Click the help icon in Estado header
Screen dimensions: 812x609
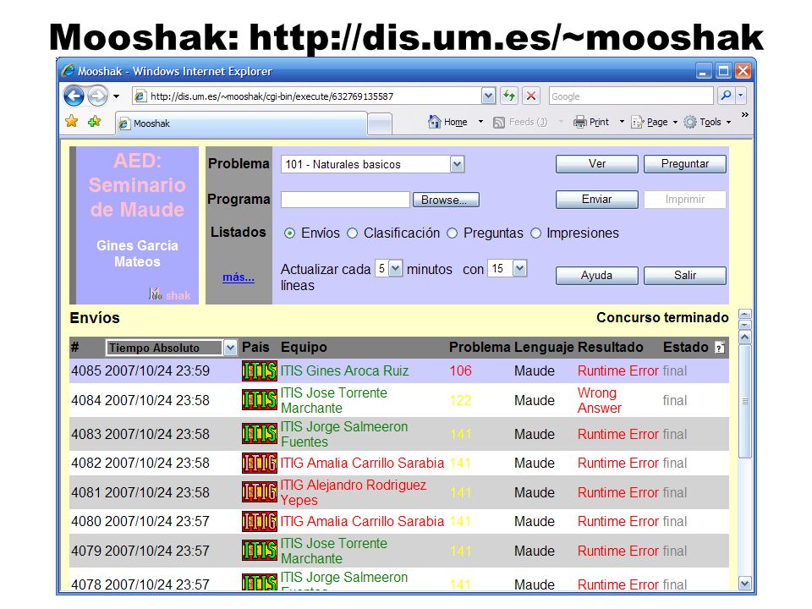pos(719,348)
